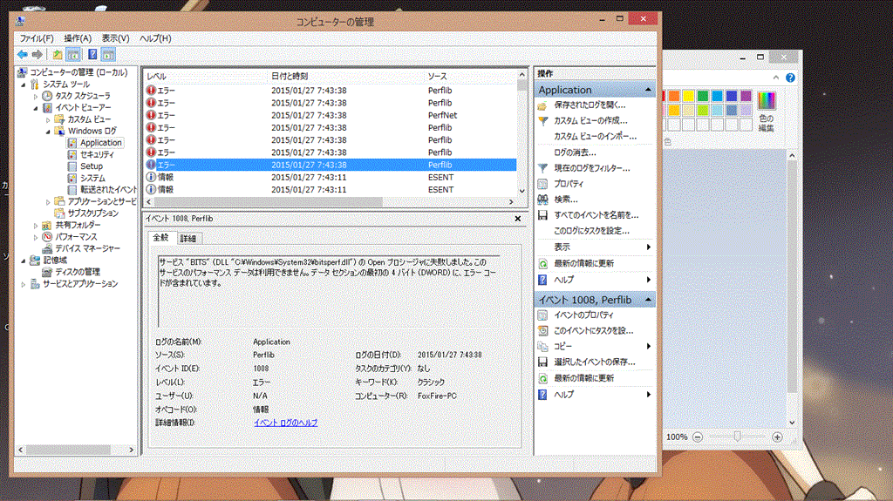Click ログの消去 action
The width and height of the screenshot is (893, 501).
click(575, 152)
